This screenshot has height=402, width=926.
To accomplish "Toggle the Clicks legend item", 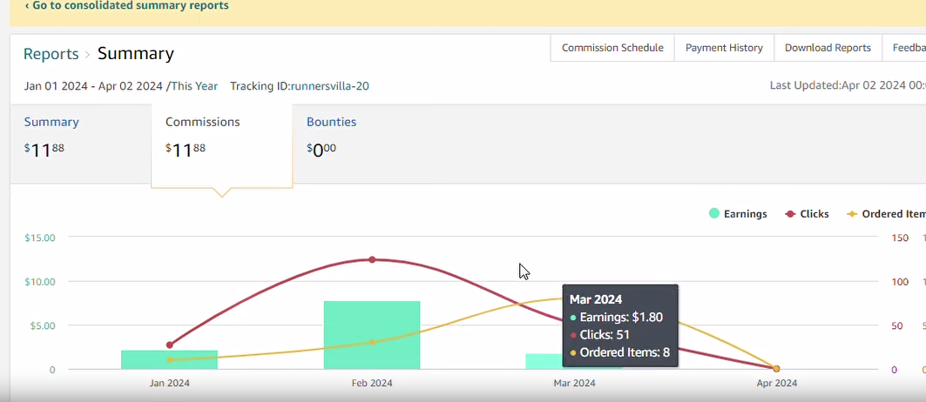I will pos(807,214).
